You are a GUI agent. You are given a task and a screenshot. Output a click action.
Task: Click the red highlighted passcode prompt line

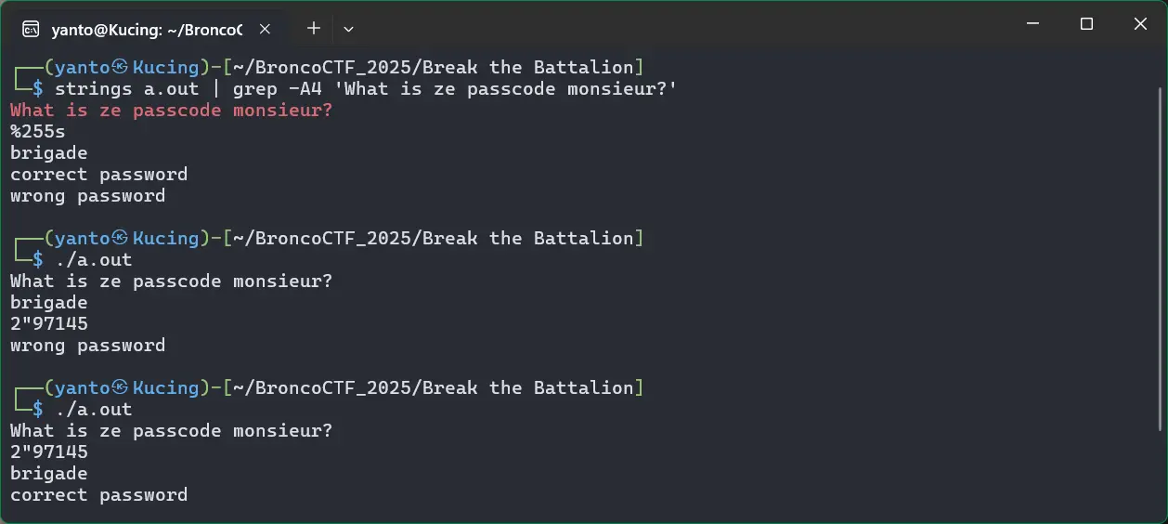[x=171, y=111]
